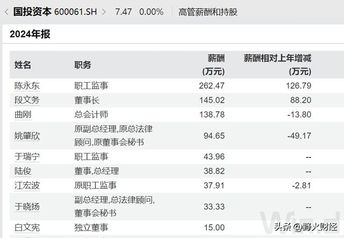Sort by the 姓名 column header
Image resolution: width=344 pixels, height=238 pixels.
pos(23,65)
